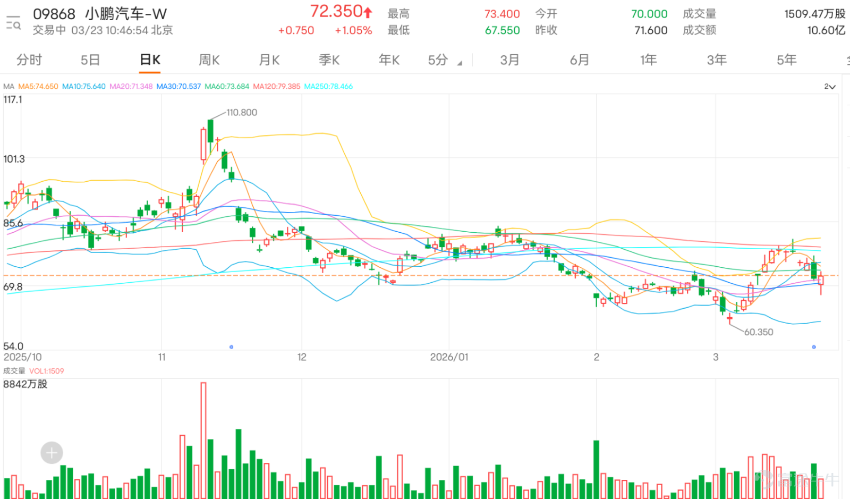Viewport: 850px width, 499px height.
Task: Click the turnover value 10.60亿
Action: (x=826, y=30)
